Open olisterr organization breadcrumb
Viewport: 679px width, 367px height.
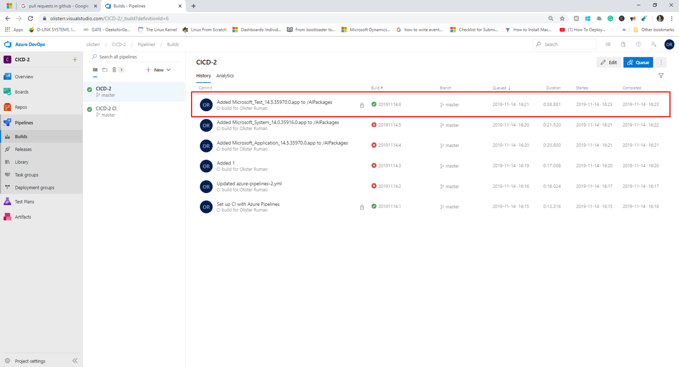(x=93, y=45)
